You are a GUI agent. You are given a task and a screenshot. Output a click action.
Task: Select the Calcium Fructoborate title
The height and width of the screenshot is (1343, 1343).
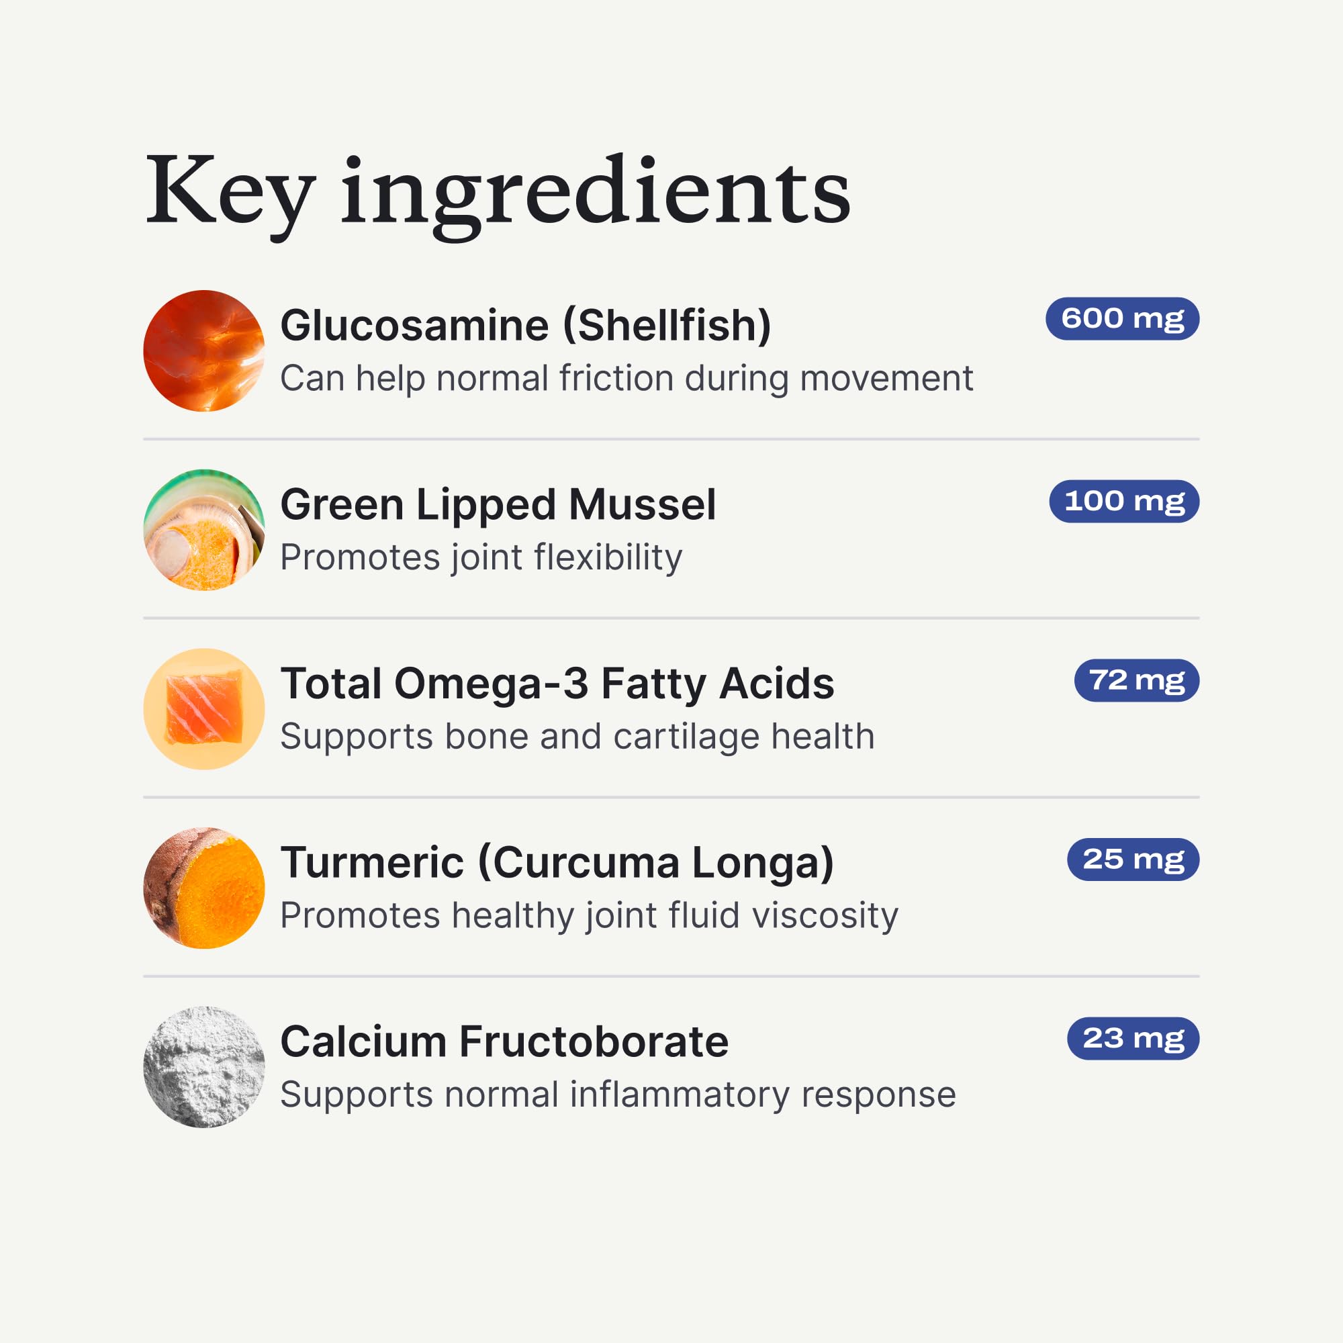504,1041
